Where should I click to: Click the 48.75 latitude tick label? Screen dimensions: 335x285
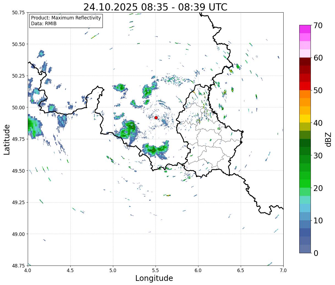pyautogui.click(x=18, y=266)
